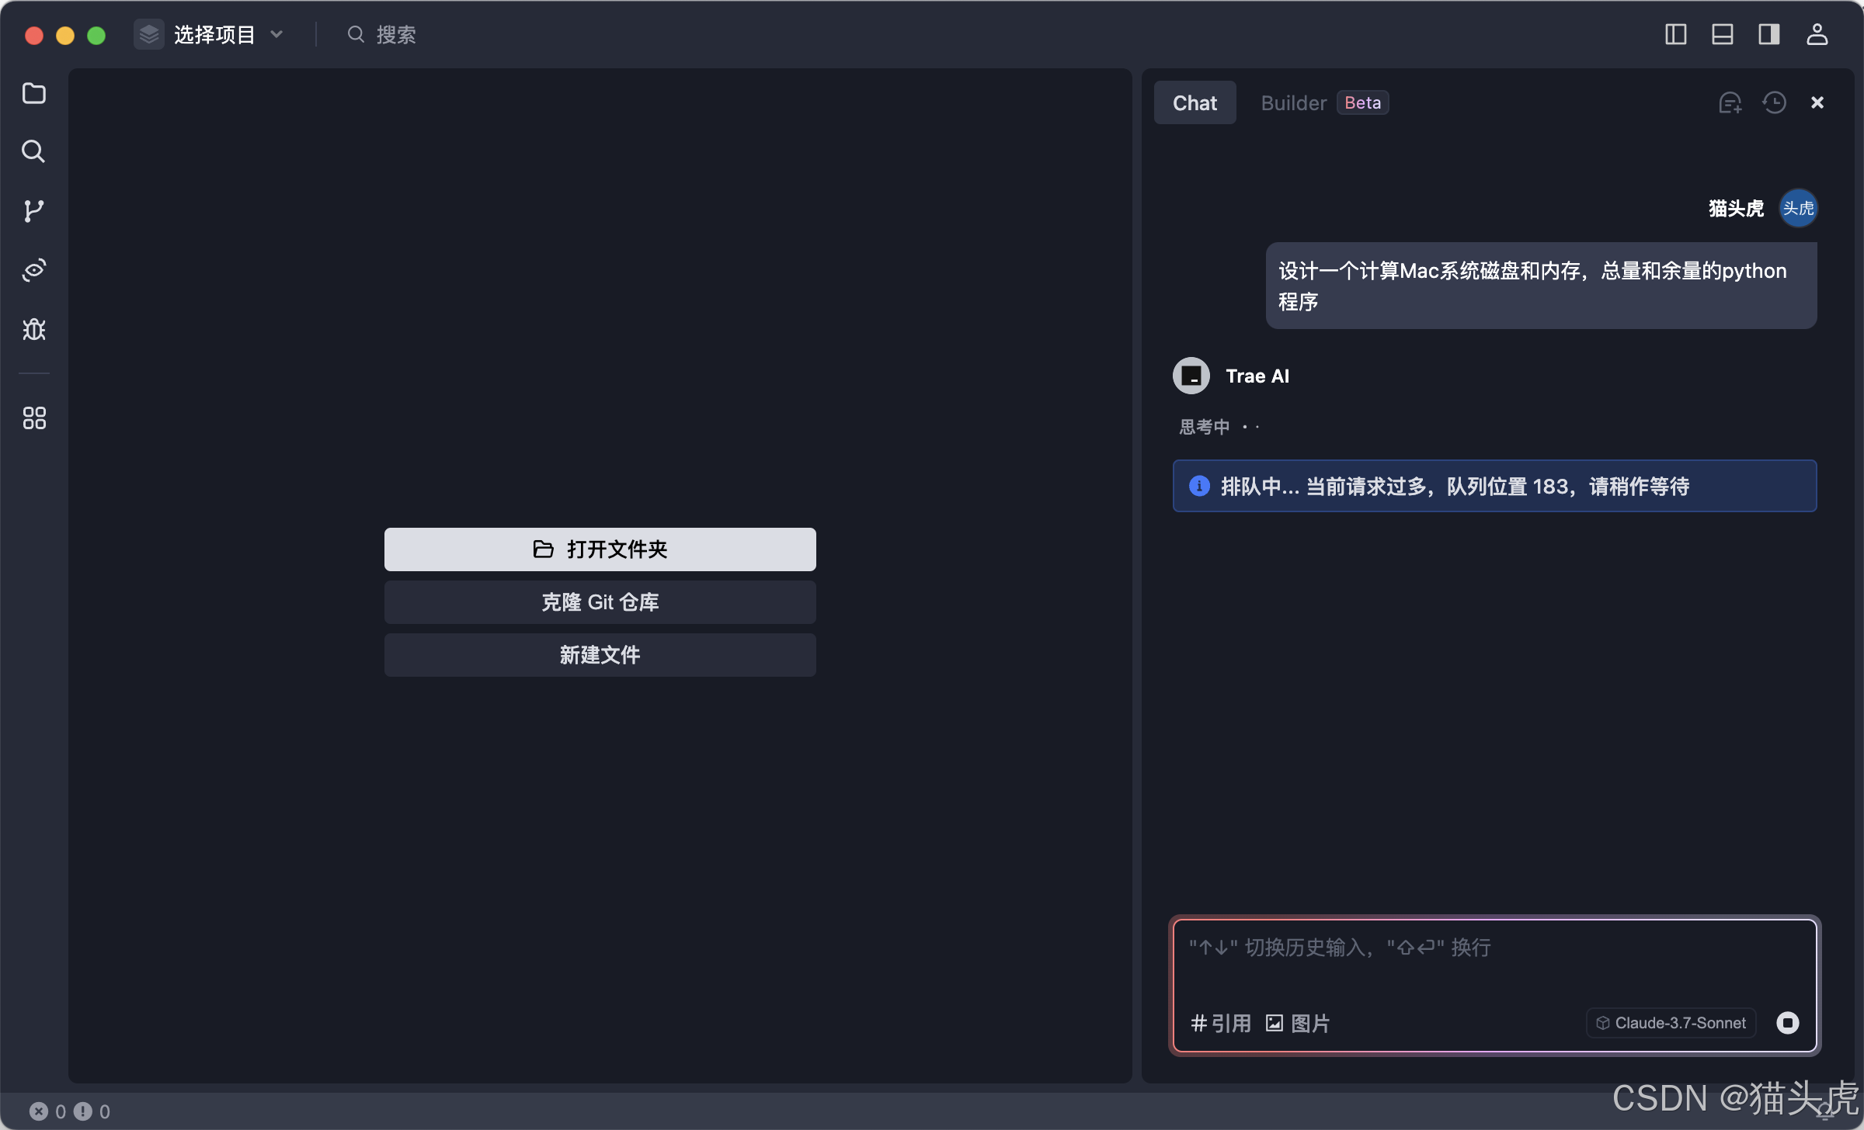Open the source control branch icon

pos(33,211)
